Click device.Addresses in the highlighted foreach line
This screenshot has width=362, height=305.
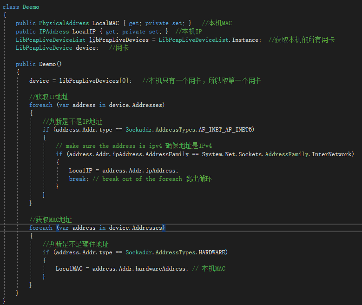coord(136,228)
